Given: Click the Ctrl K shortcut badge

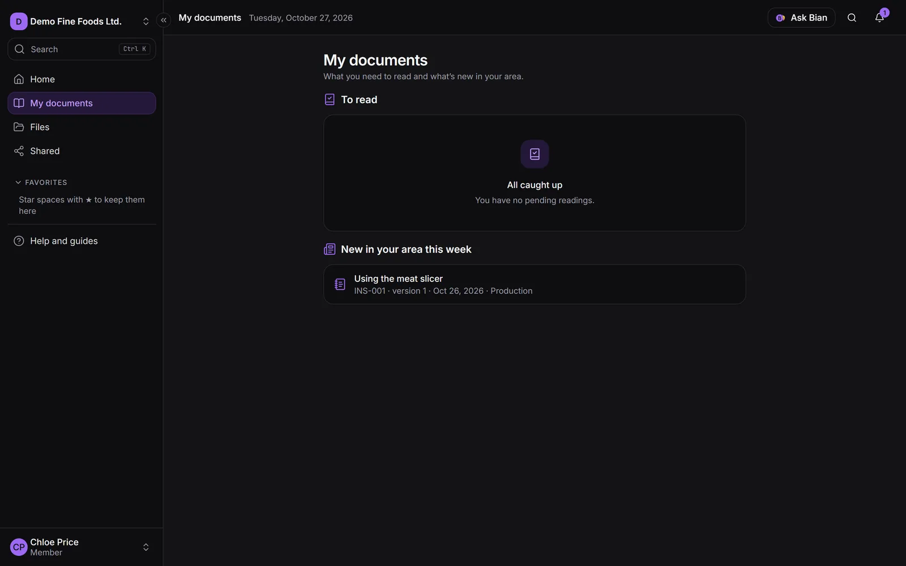Looking at the screenshot, I should (x=135, y=49).
